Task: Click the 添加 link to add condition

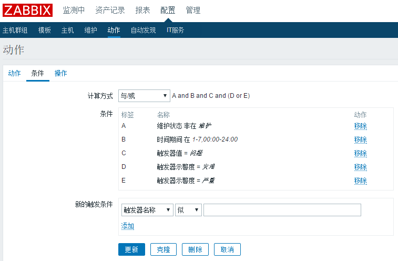Action: (128, 226)
